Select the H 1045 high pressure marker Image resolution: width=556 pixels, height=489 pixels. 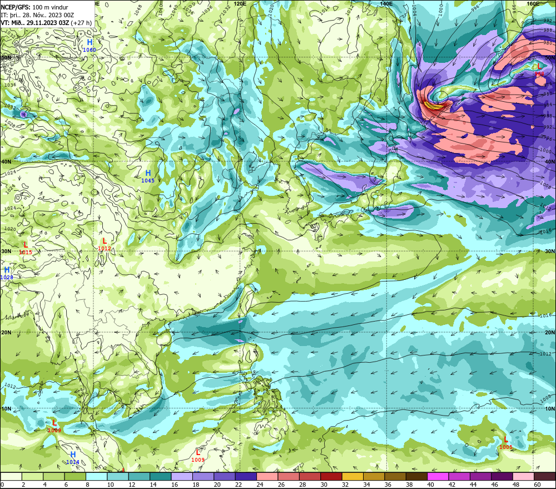point(148,176)
